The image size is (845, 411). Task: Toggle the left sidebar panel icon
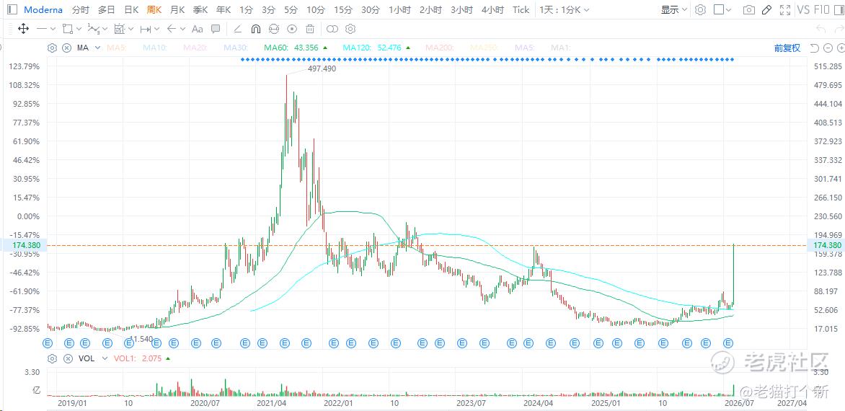tap(13, 9)
